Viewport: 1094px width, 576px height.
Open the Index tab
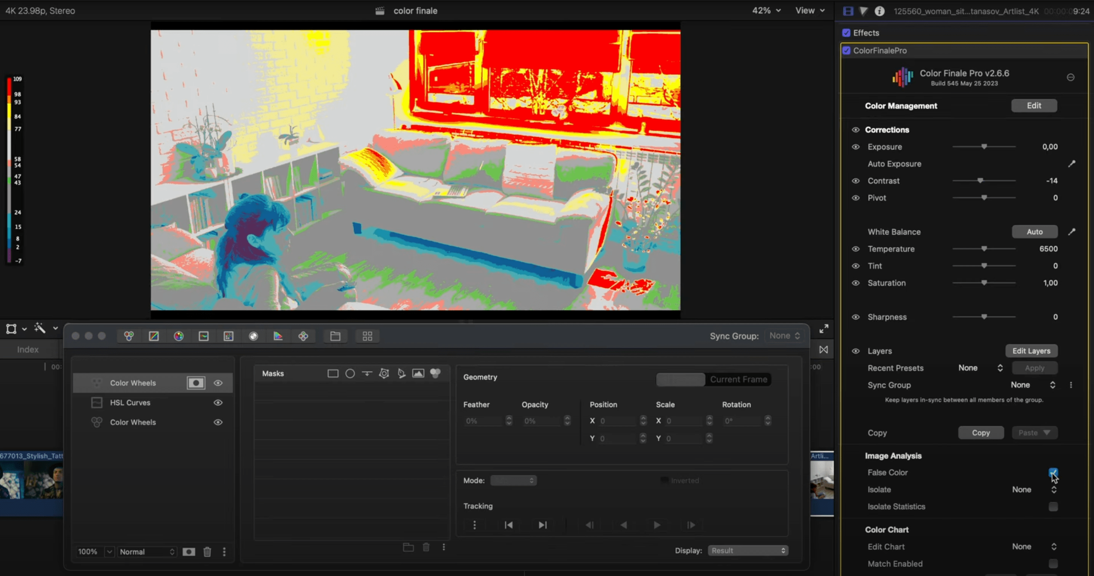(28, 349)
